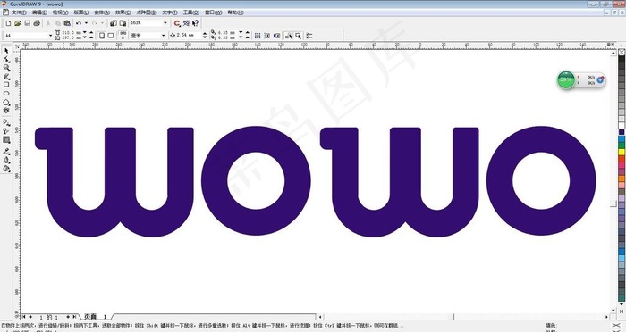Click the Print toolbar icon

tap(37, 23)
